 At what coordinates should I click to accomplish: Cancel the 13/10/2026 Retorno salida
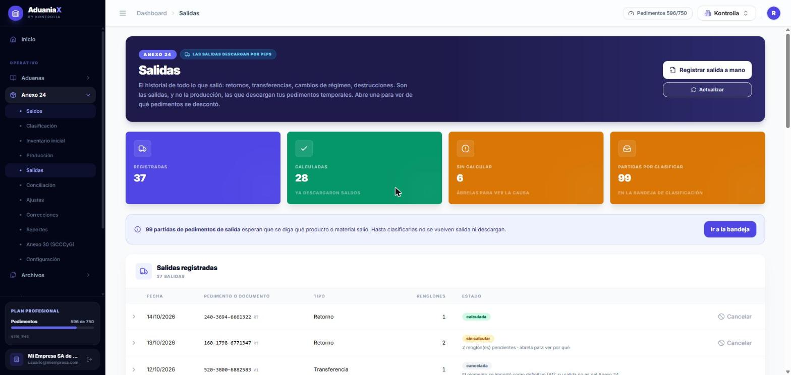(734, 343)
